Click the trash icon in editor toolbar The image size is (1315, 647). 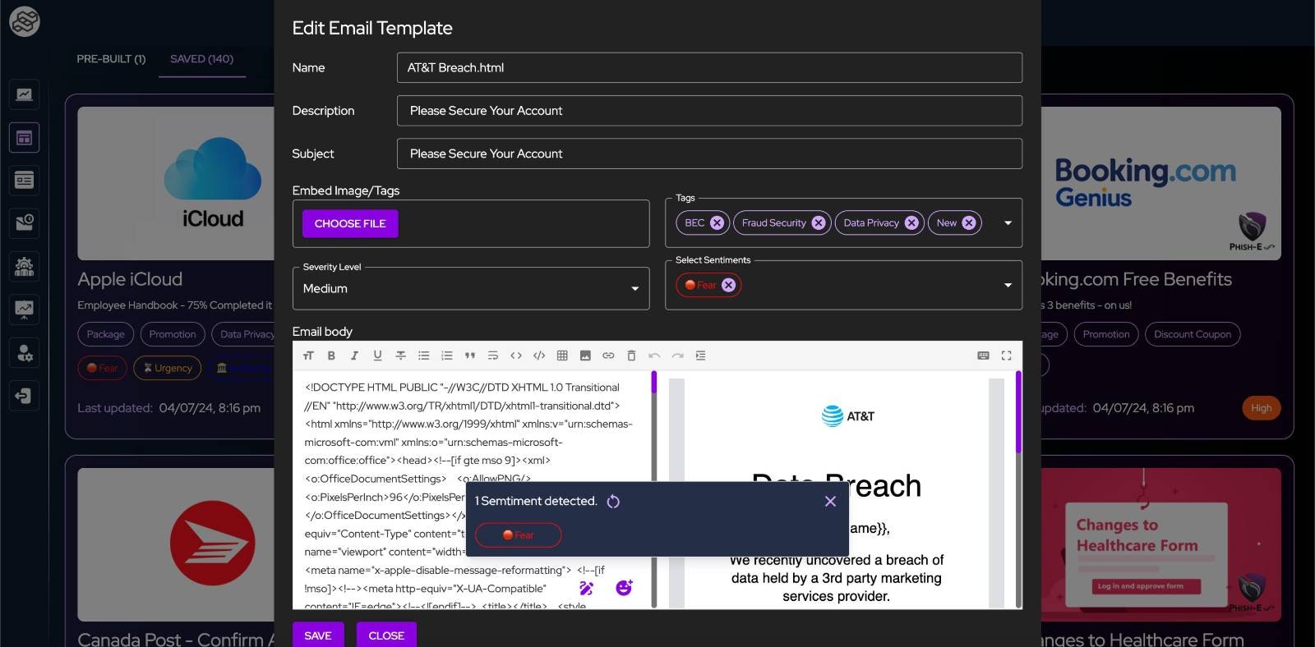631,356
